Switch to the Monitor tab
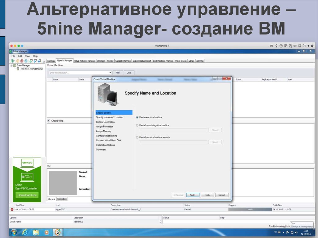 click(x=110, y=61)
